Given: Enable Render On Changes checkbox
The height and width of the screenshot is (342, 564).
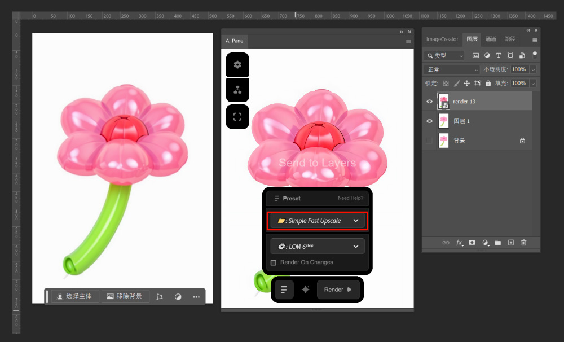Looking at the screenshot, I should pyautogui.click(x=274, y=262).
